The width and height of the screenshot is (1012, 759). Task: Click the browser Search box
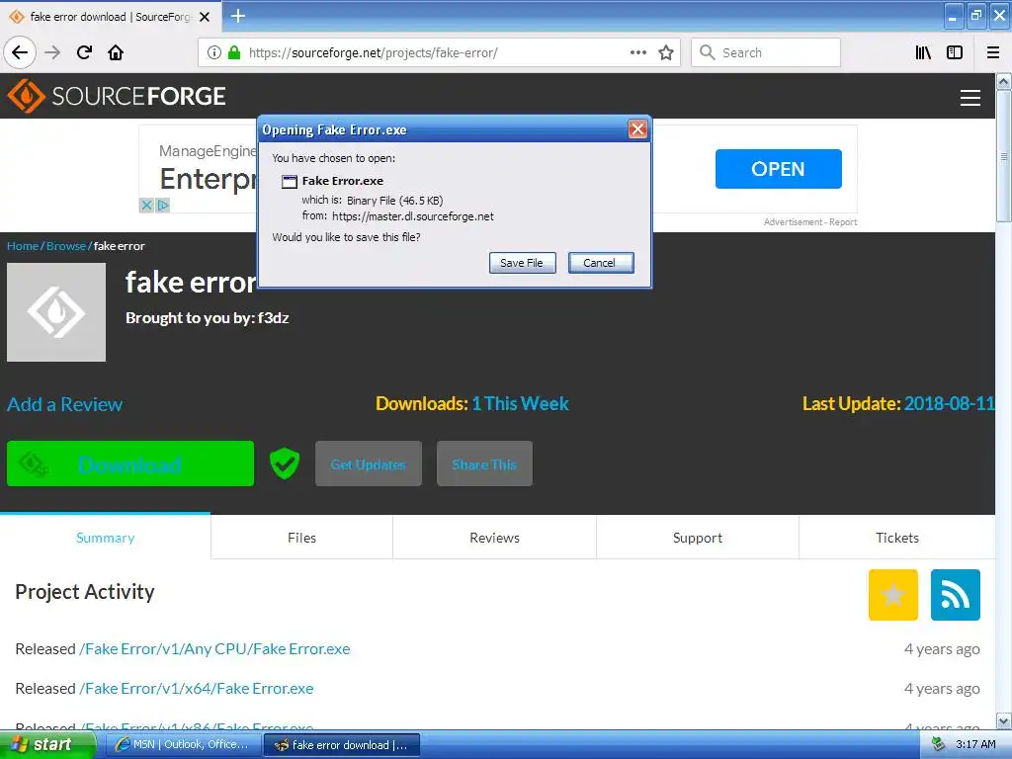tap(766, 52)
